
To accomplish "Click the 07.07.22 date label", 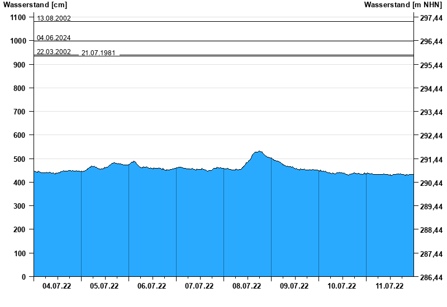I will click(199, 286).
